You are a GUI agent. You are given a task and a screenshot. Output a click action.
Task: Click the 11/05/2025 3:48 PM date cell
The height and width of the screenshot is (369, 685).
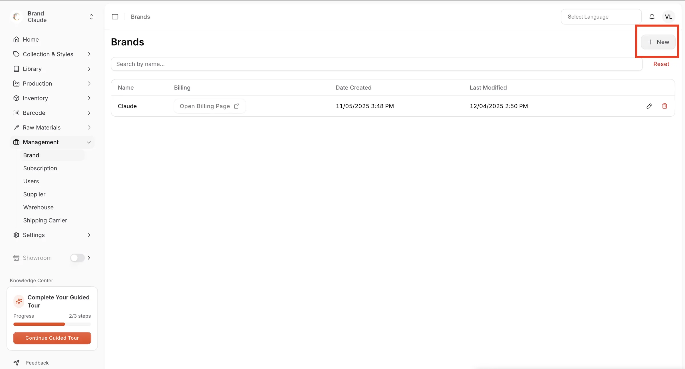365,106
